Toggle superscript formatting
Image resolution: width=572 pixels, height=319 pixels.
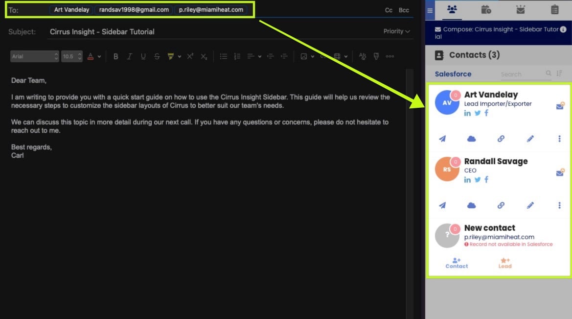[190, 56]
